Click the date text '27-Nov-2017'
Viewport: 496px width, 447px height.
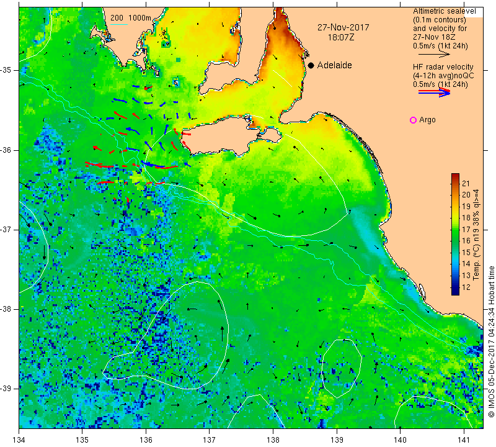click(x=343, y=27)
